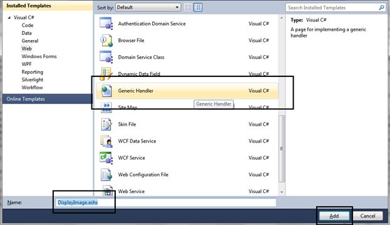Screen dimensions: 390x225
Task: Select the WCF Service template icon
Action: tap(106, 157)
